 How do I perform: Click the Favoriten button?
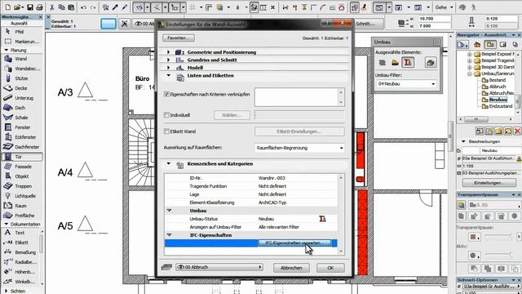point(179,38)
